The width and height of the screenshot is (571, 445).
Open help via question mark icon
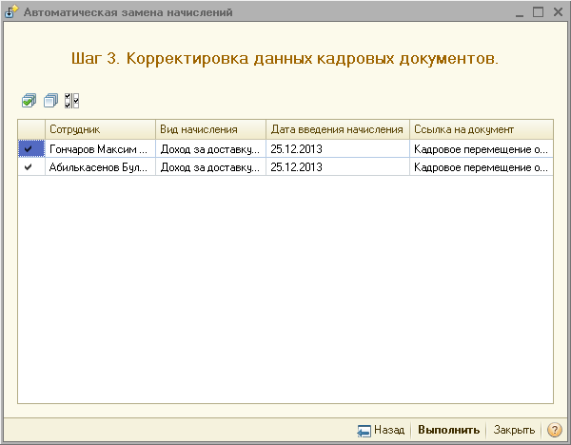coord(554,430)
